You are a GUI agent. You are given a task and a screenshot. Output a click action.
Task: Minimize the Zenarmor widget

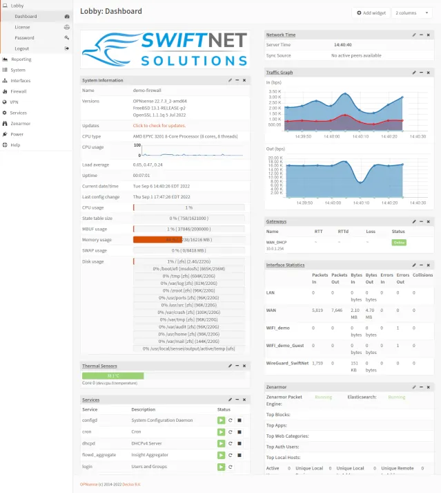421,387
